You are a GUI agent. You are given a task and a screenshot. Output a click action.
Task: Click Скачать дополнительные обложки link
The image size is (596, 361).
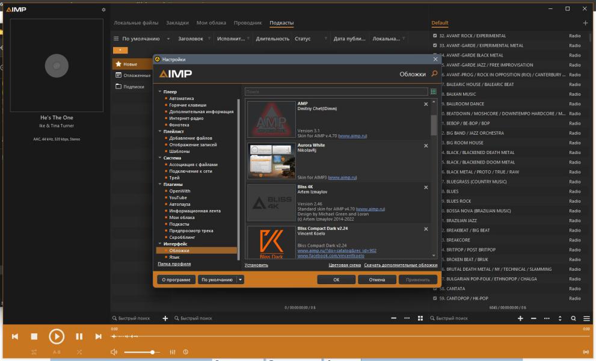(401, 265)
